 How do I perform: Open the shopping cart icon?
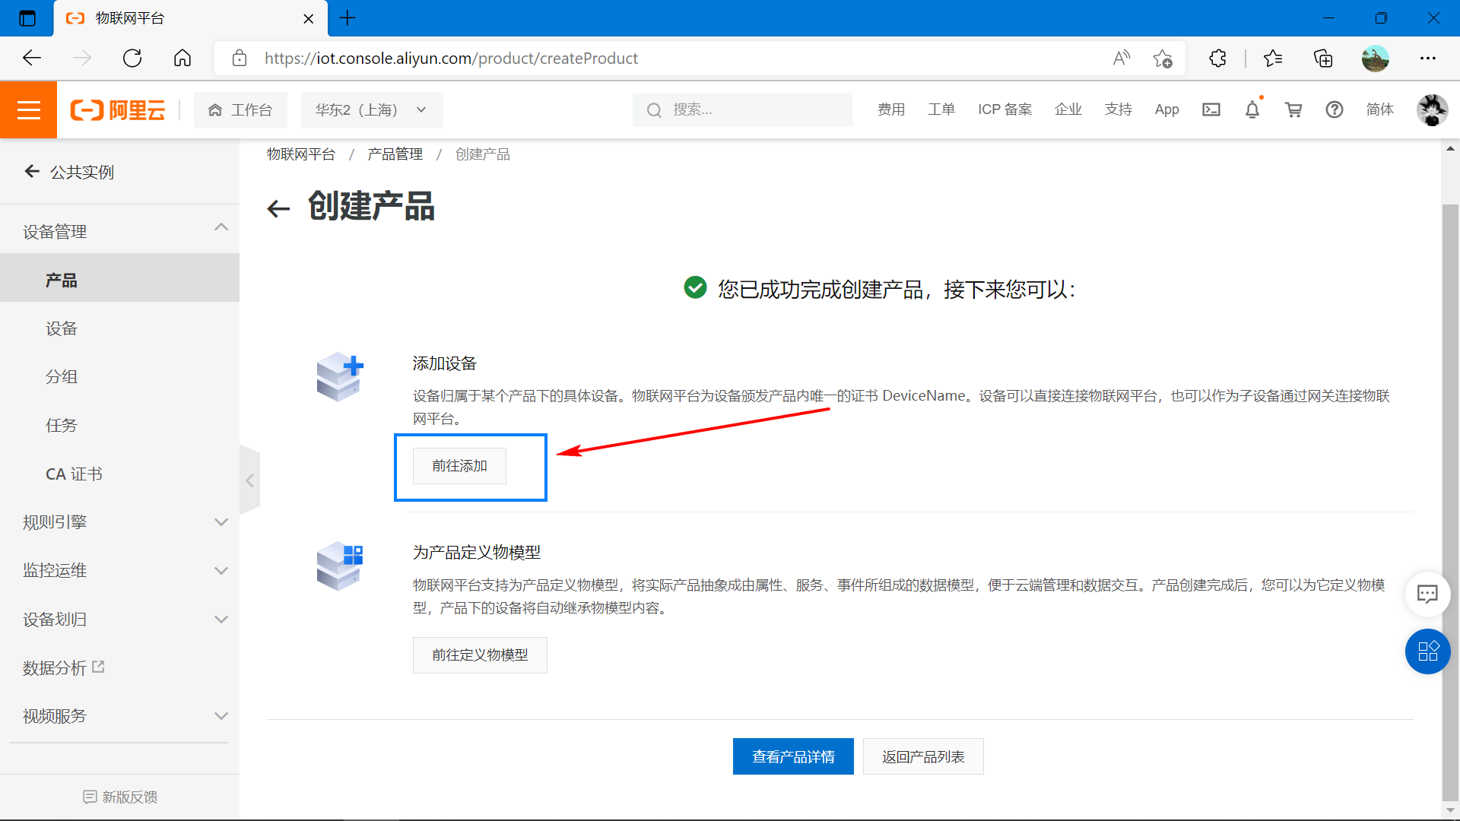tap(1293, 110)
